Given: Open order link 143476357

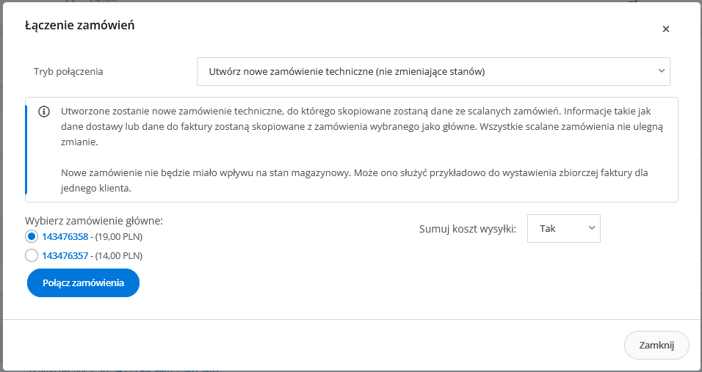Looking at the screenshot, I should [x=65, y=256].
